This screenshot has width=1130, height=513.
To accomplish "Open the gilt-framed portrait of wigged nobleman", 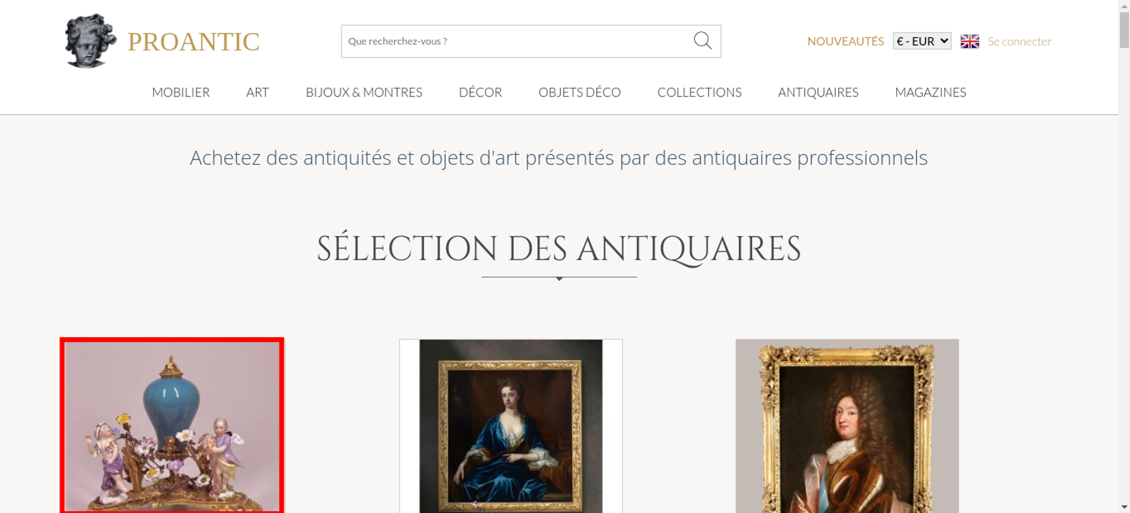I will pos(847,426).
